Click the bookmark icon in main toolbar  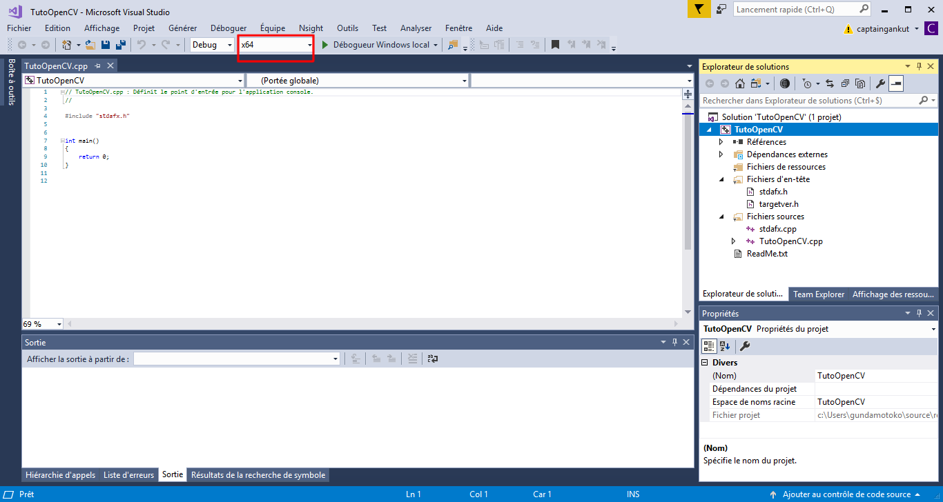click(555, 45)
